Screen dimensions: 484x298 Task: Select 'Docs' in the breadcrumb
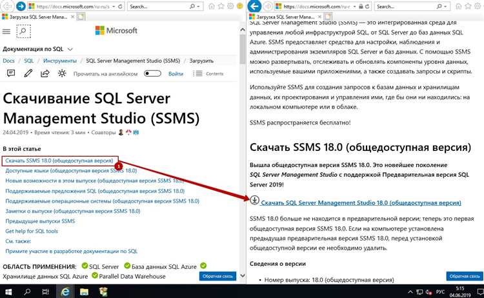(8, 61)
